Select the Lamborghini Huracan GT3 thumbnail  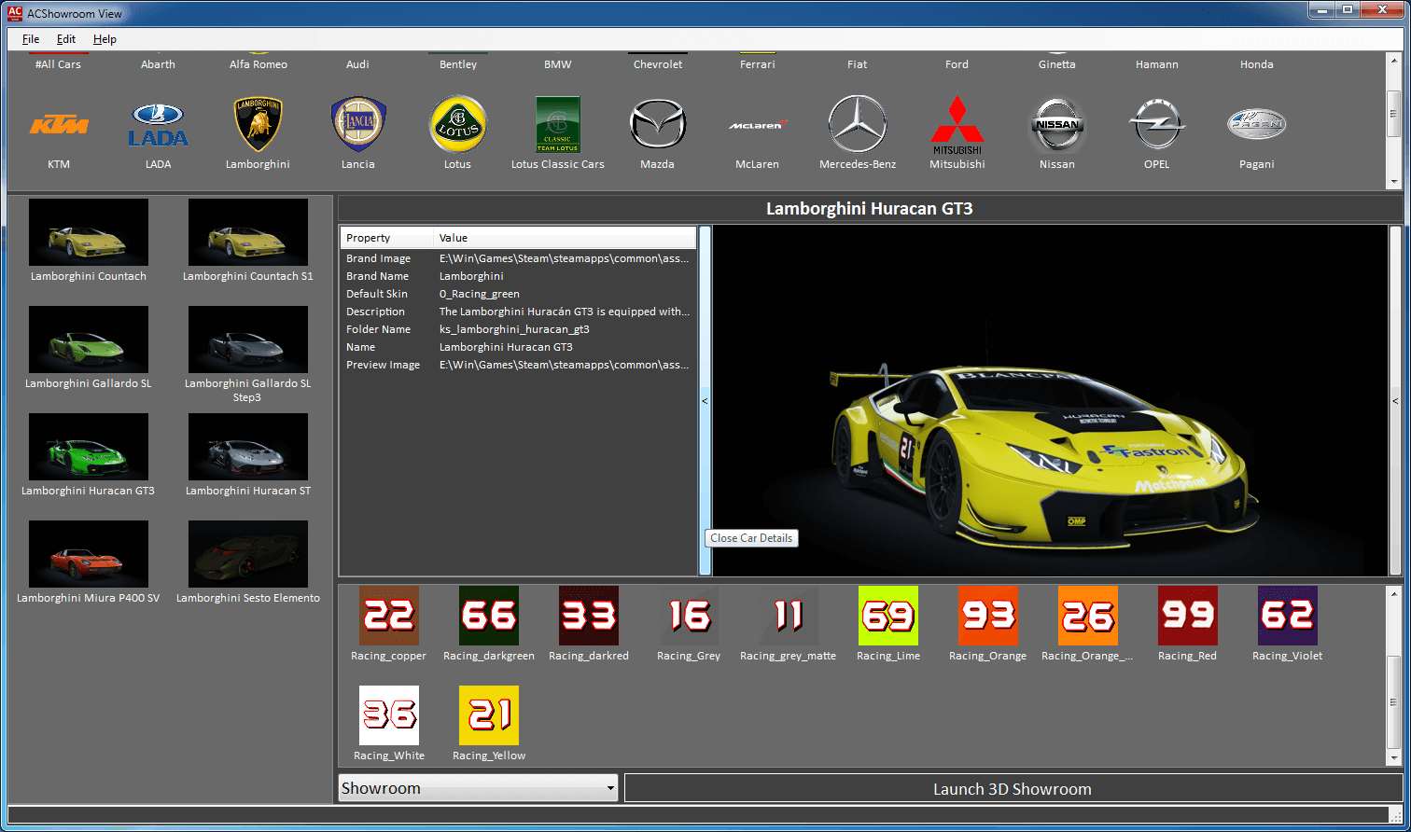point(89,447)
